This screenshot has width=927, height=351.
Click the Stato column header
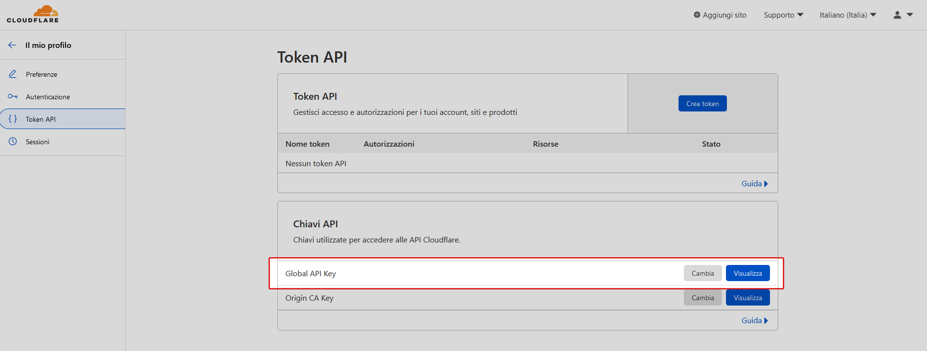(x=711, y=144)
